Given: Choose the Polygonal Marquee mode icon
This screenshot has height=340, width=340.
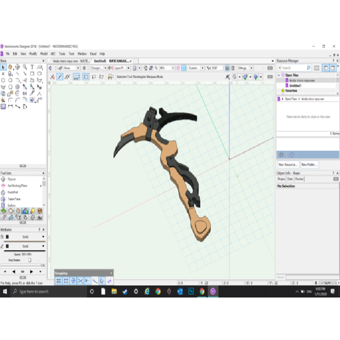Looking at the screenshot, I should click(102, 77).
